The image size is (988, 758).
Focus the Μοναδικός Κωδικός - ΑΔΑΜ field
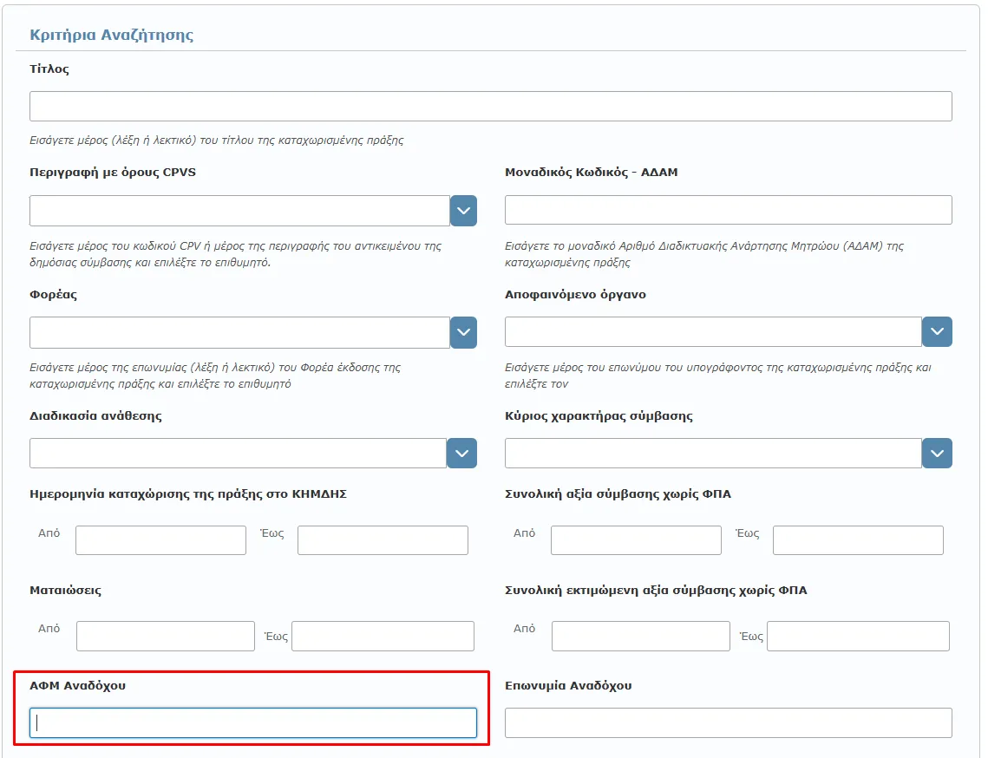tap(728, 210)
